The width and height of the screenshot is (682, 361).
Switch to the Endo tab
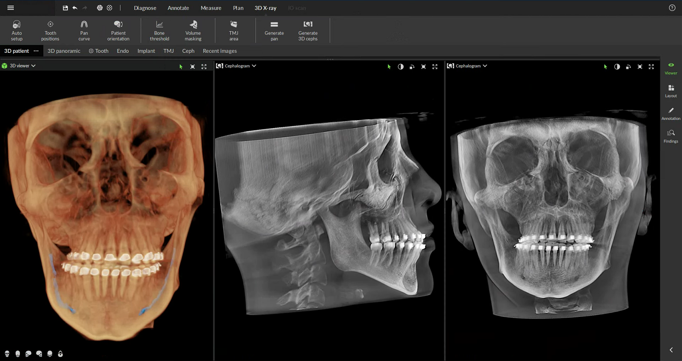[x=123, y=51]
